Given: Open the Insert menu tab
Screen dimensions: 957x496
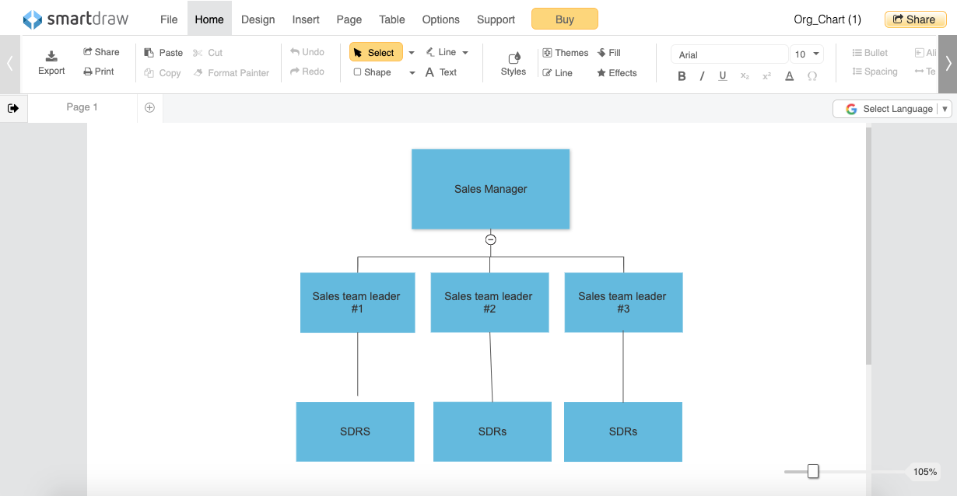Looking at the screenshot, I should click(306, 19).
